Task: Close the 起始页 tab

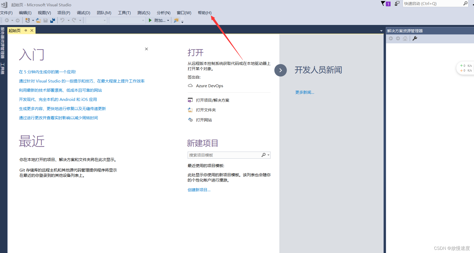Action: (32, 30)
